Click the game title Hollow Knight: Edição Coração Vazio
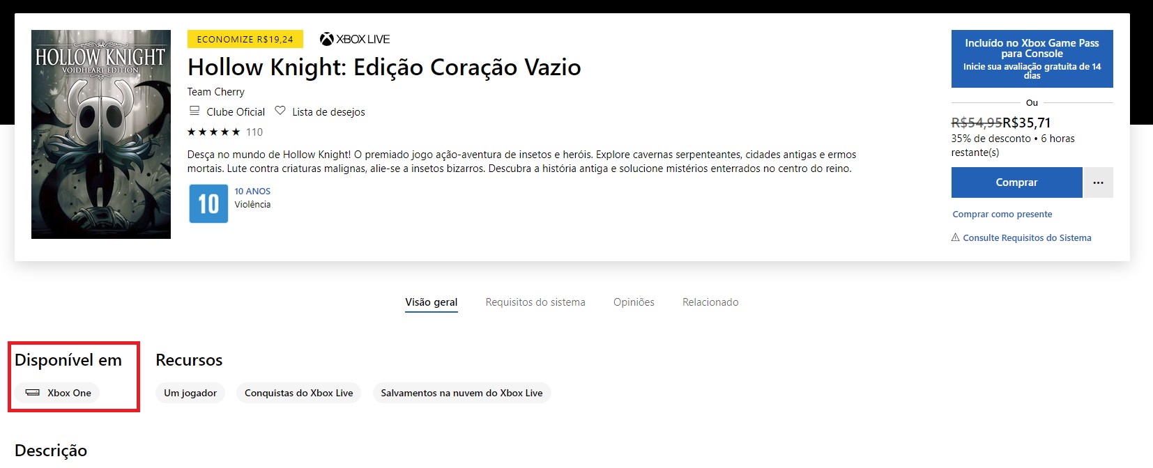This screenshot has height=468, width=1153. pos(384,68)
